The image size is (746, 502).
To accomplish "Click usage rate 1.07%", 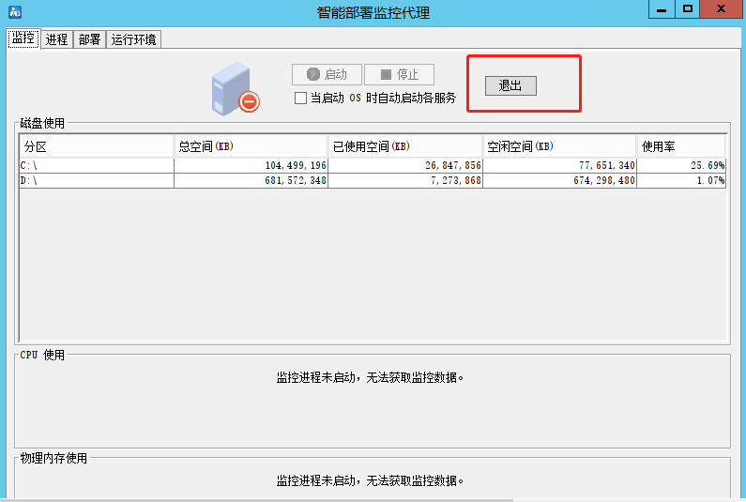I will (x=710, y=181).
